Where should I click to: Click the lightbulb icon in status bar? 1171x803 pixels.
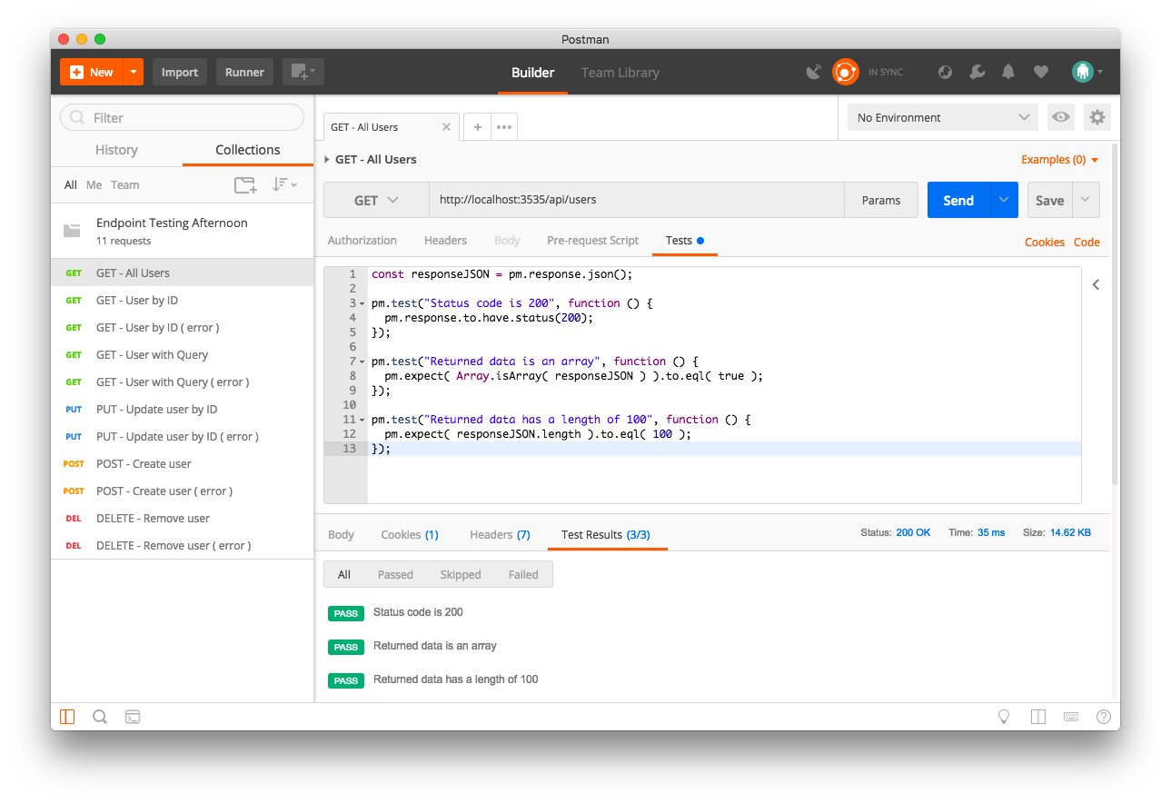click(x=1004, y=717)
